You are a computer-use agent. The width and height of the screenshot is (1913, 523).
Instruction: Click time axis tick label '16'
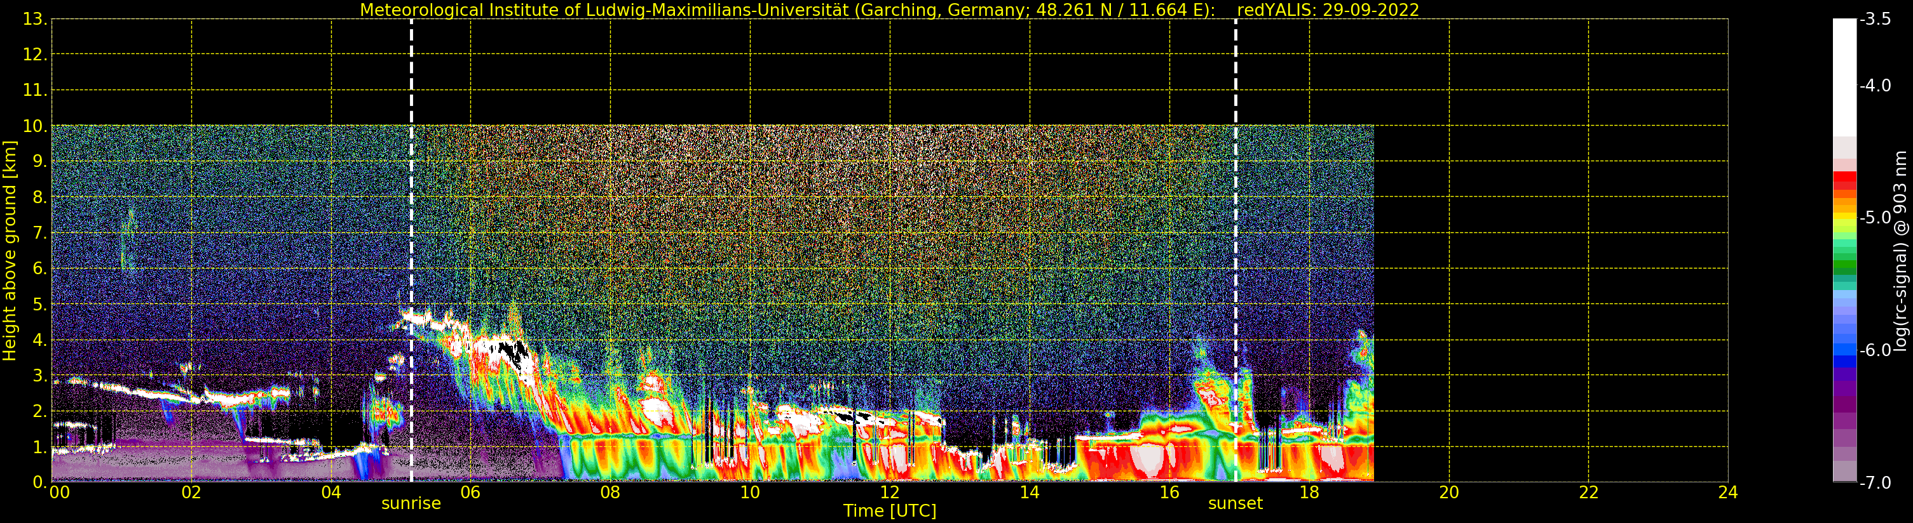coord(1169,493)
